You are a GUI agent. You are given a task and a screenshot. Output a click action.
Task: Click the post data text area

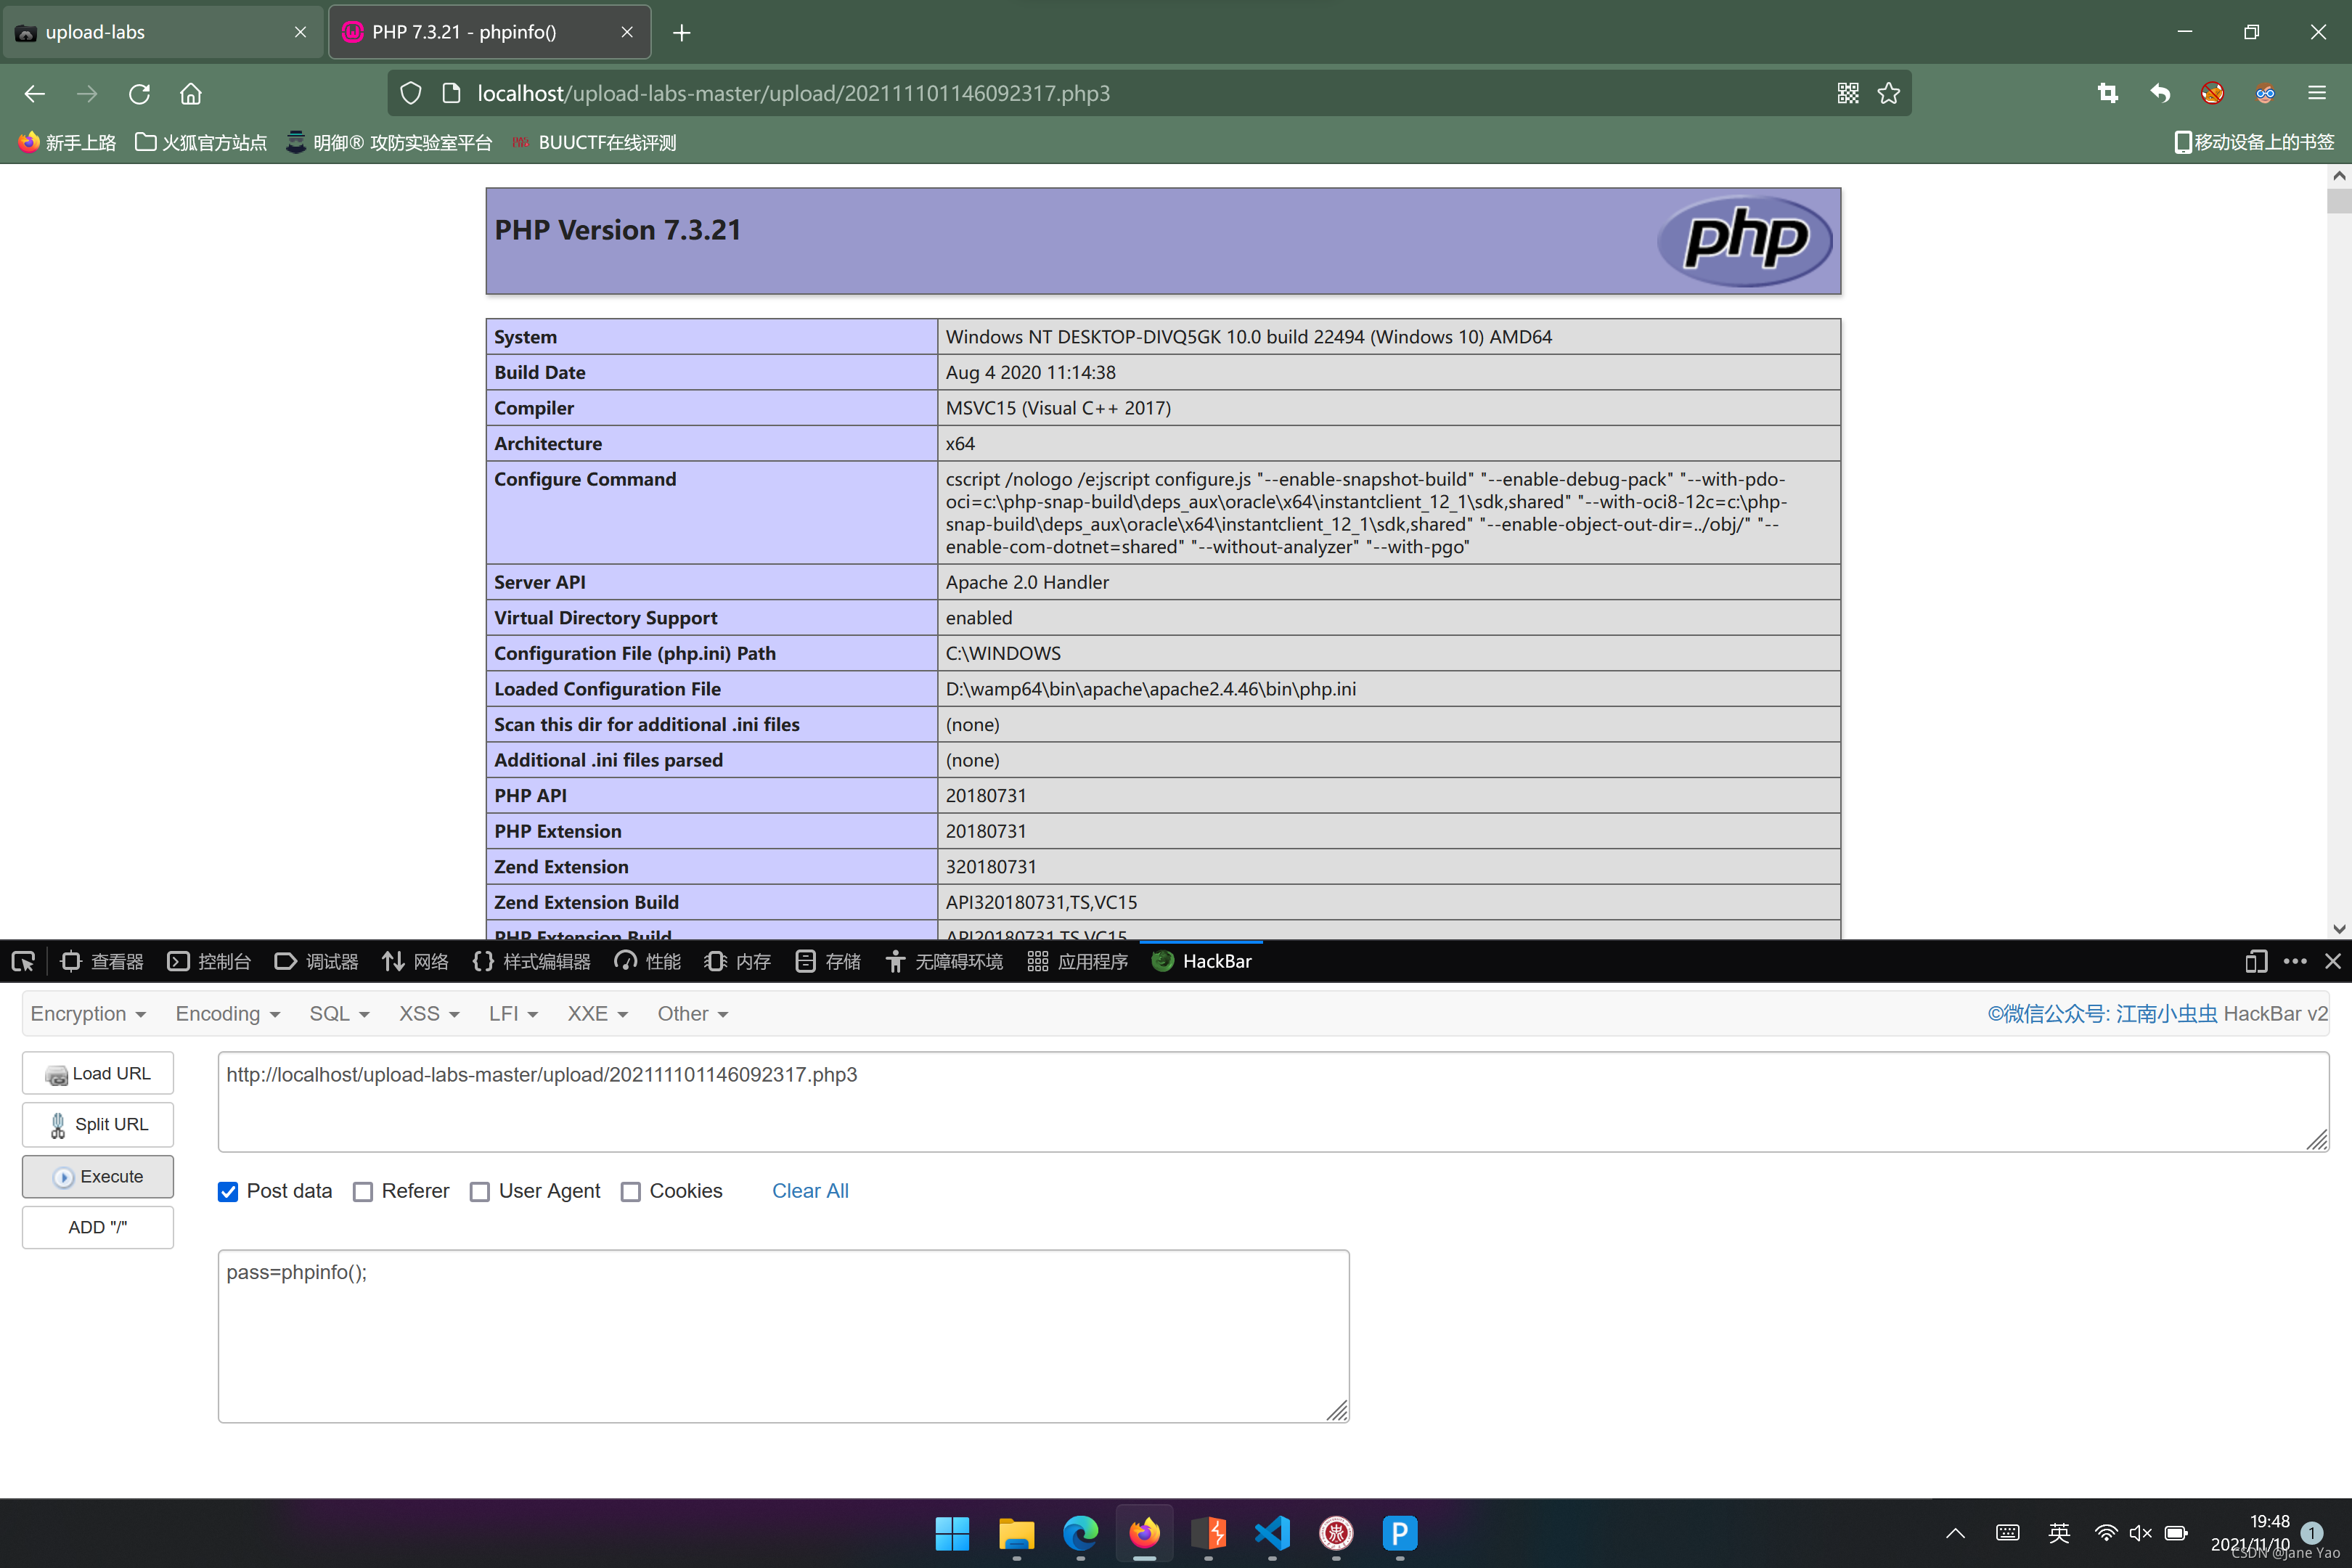click(783, 1335)
